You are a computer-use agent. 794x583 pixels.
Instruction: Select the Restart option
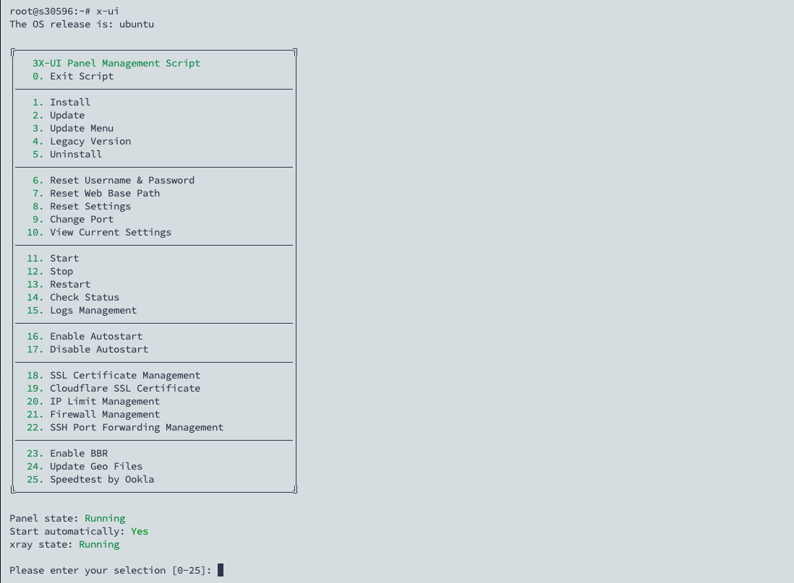[x=69, y=285]
